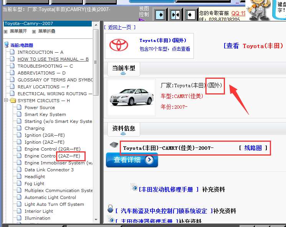The height and width of the screenshot is (227, 286).
Task: Click the chip icon beside Toyota-CAMRY-2007
Action: pos(114,145)
